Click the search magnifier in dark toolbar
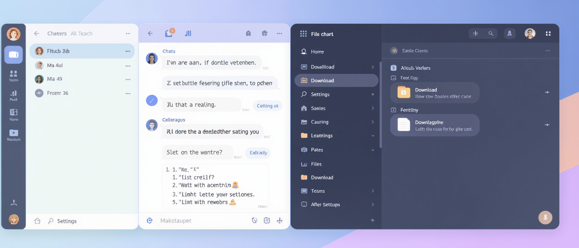The image size is (579, 248). [x=491, y=34]
